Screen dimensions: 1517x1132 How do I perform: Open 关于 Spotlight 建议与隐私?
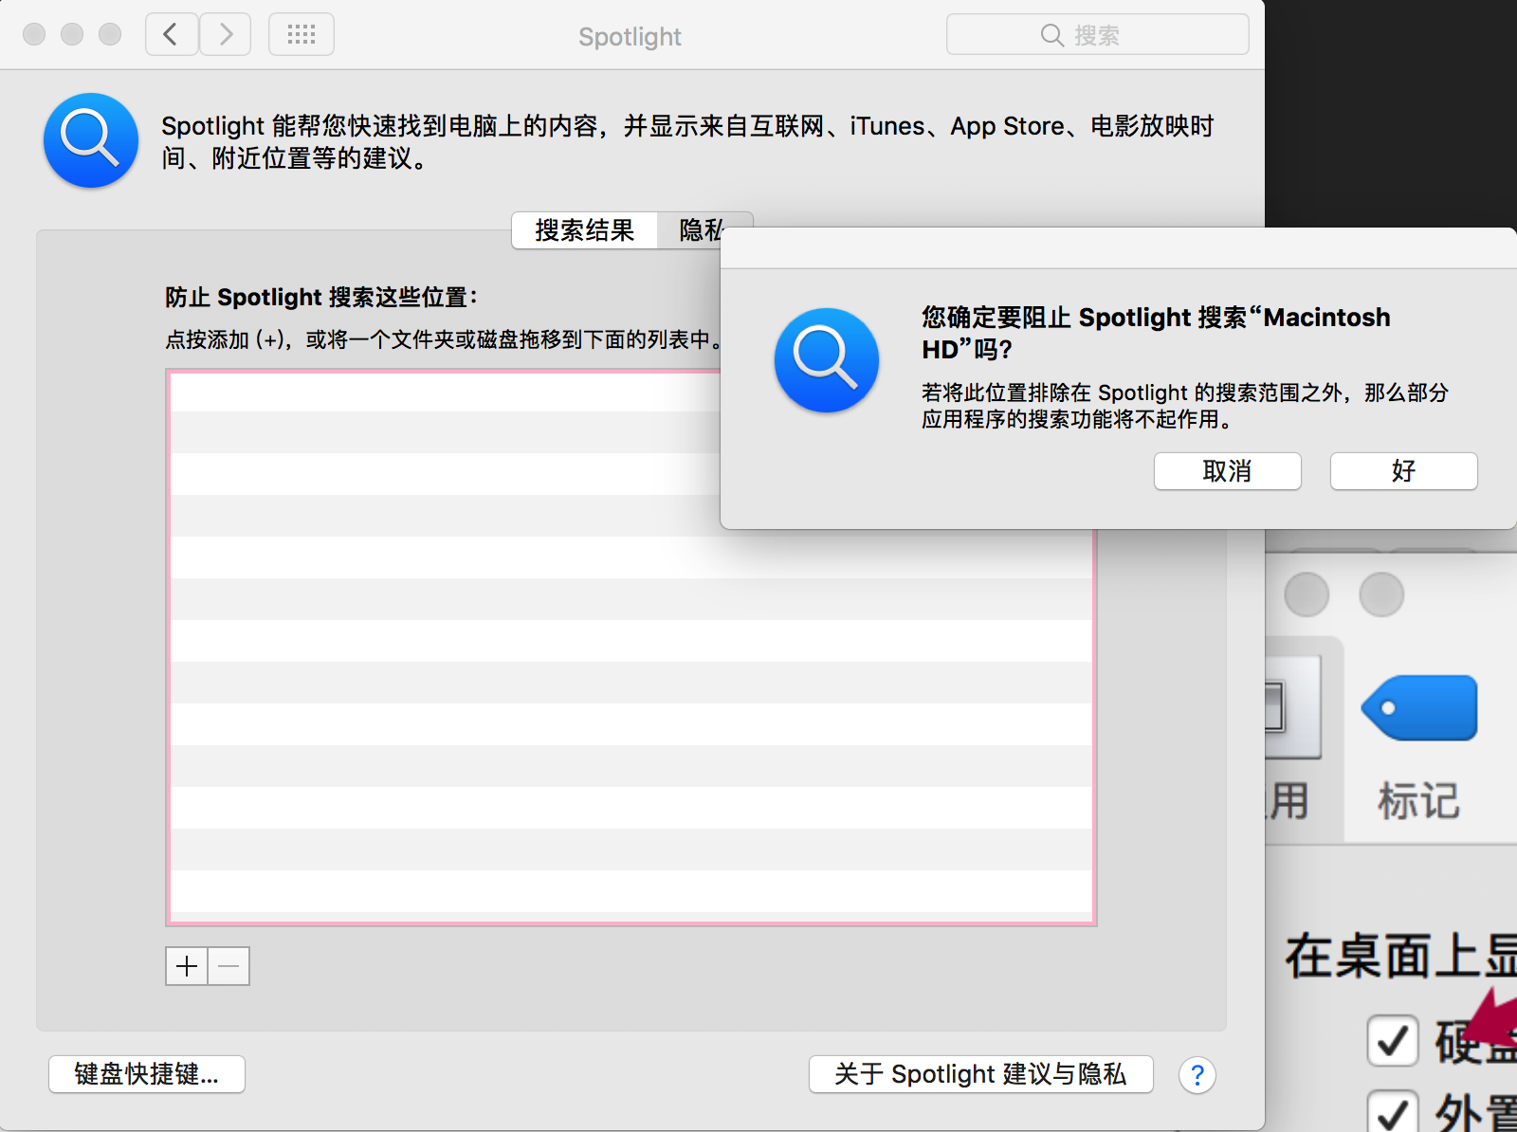[980, 1074]
